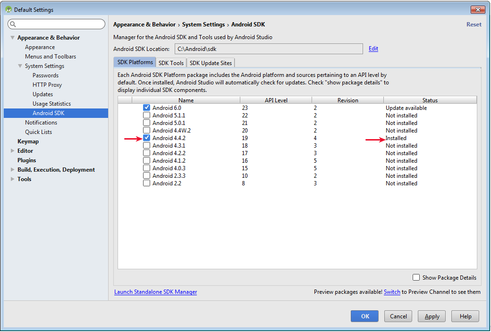Enable Show Package Details checkbox
Image resolution: width=491 pixels, height=332 pixels.
416,277
